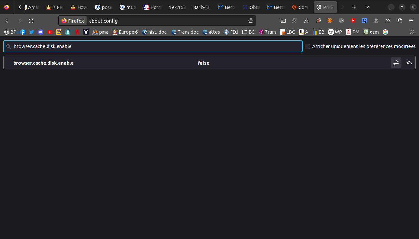
Task: Open the FDJ bookmark
Action: coord(231,32)
